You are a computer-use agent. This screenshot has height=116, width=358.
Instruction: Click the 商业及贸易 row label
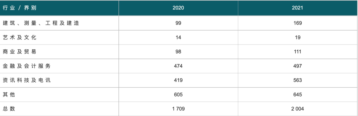click(19, 52)
